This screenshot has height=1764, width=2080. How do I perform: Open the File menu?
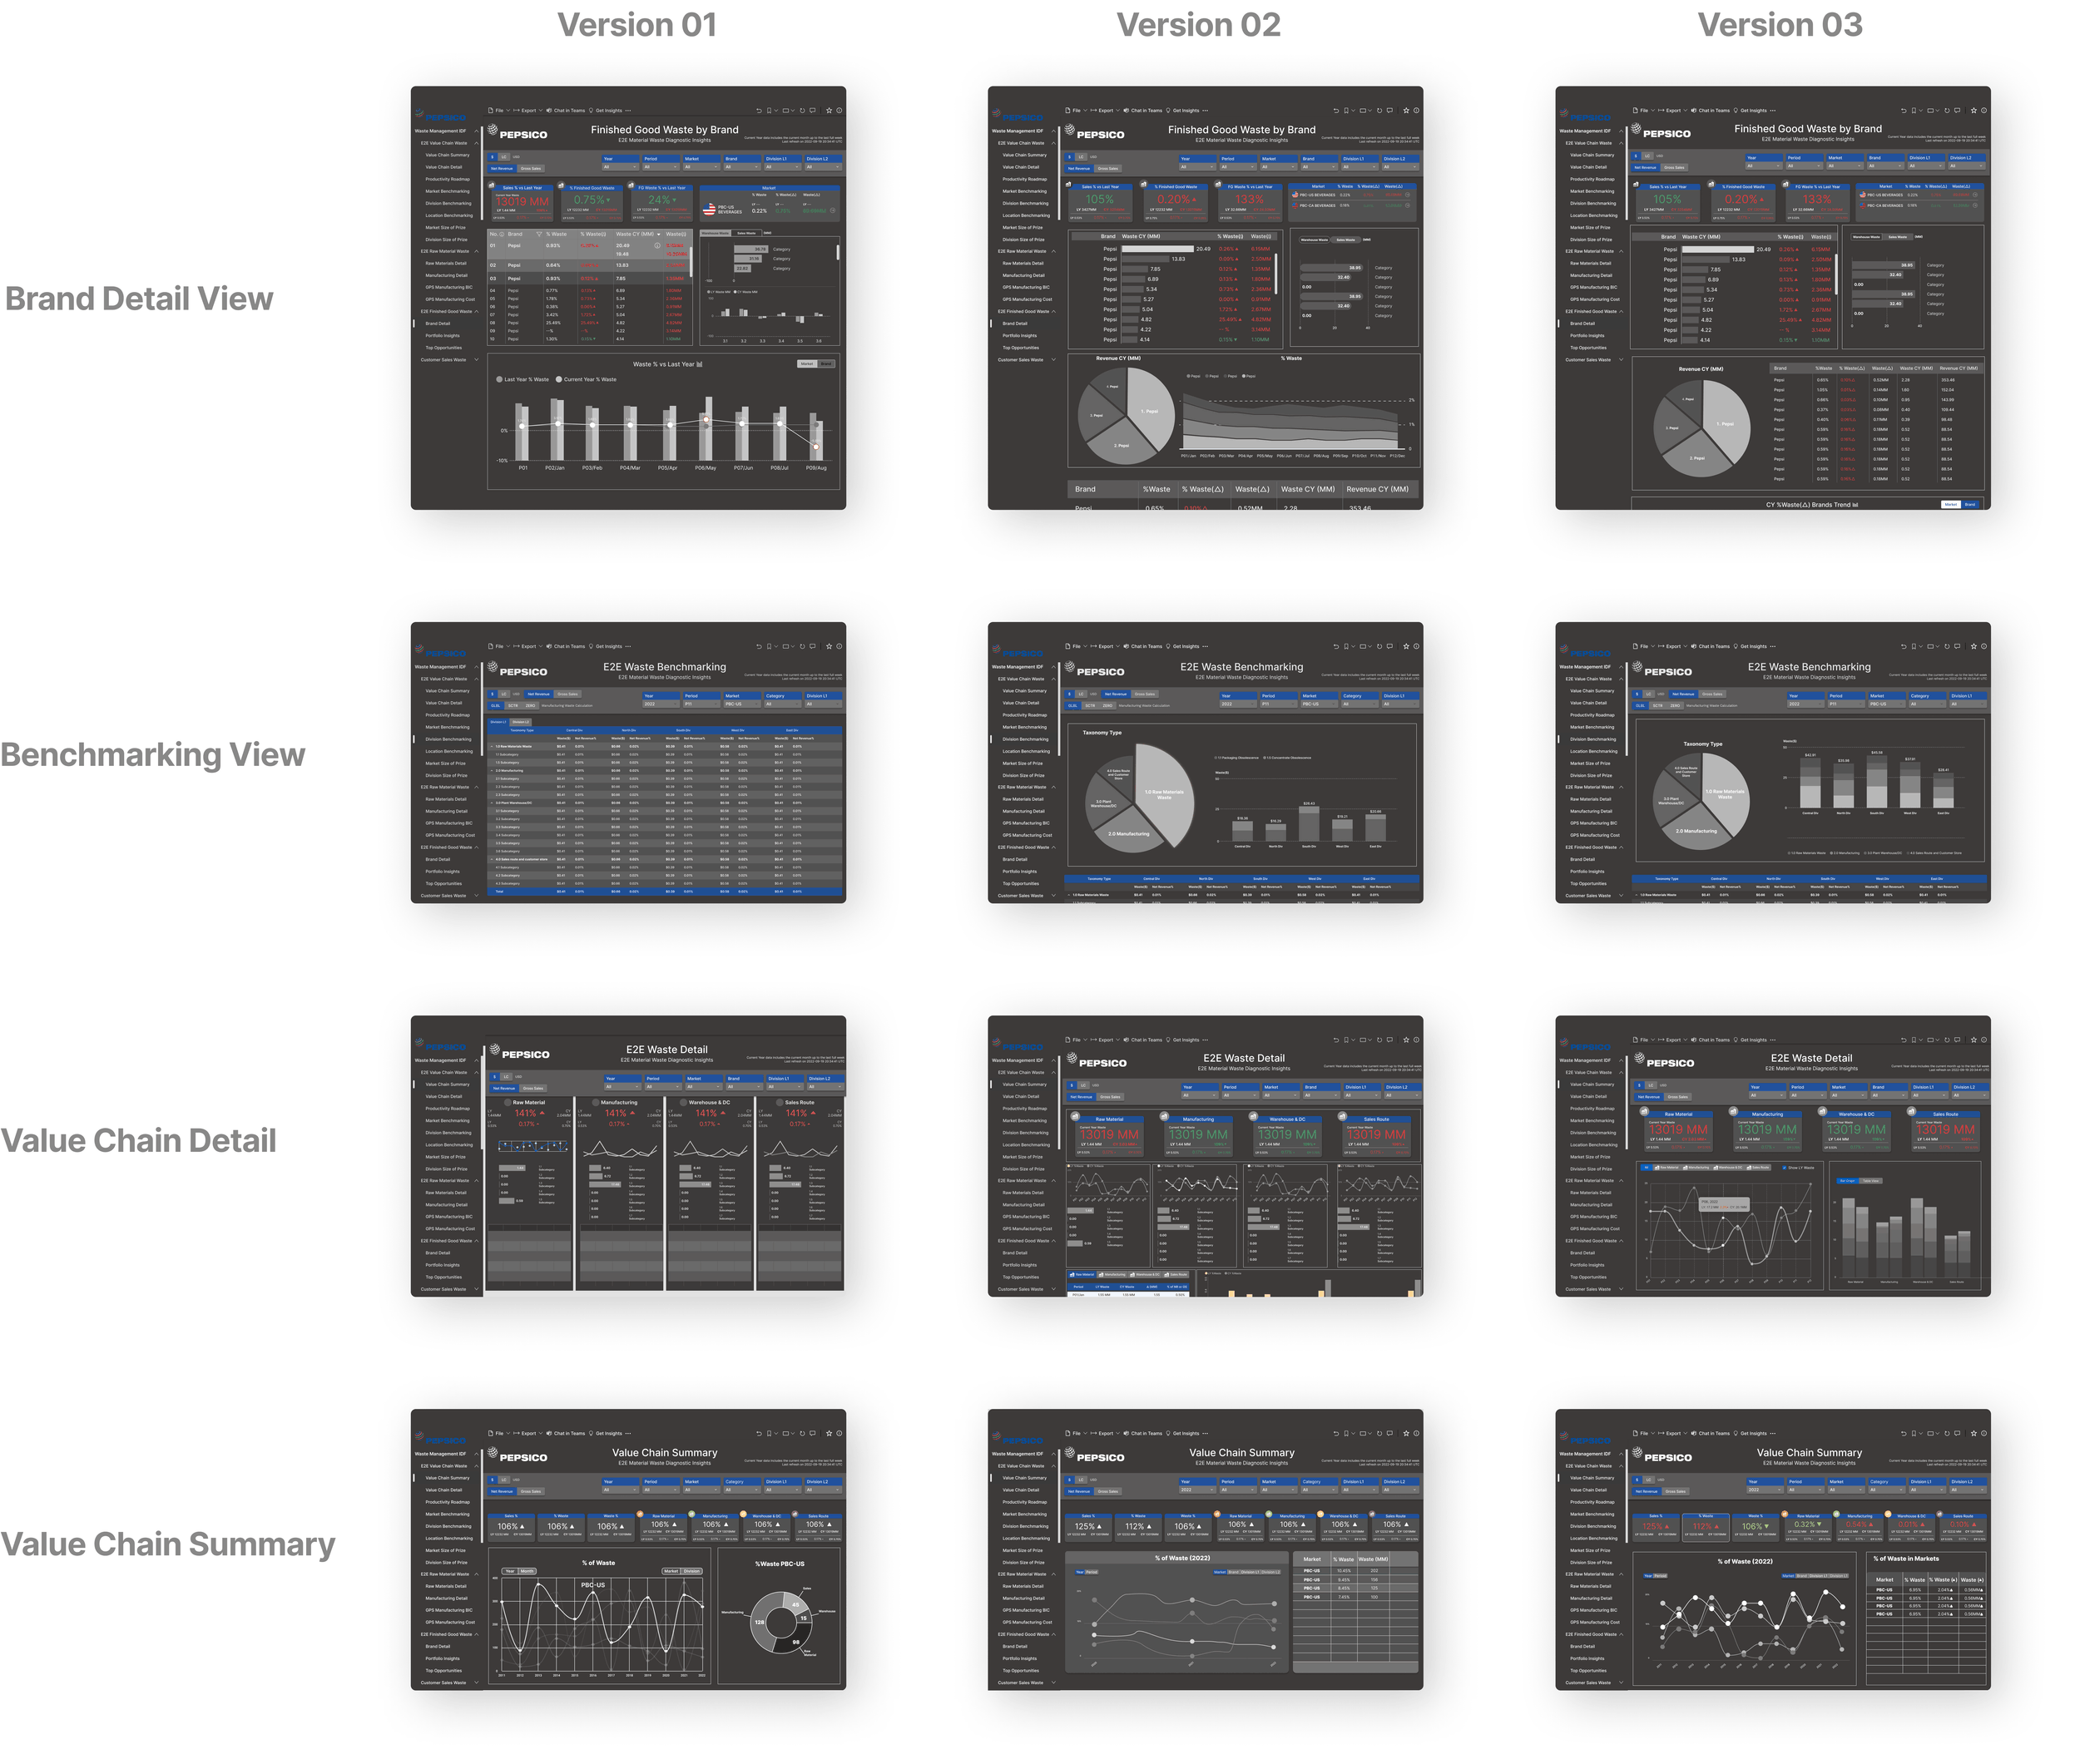coord(498,111)
